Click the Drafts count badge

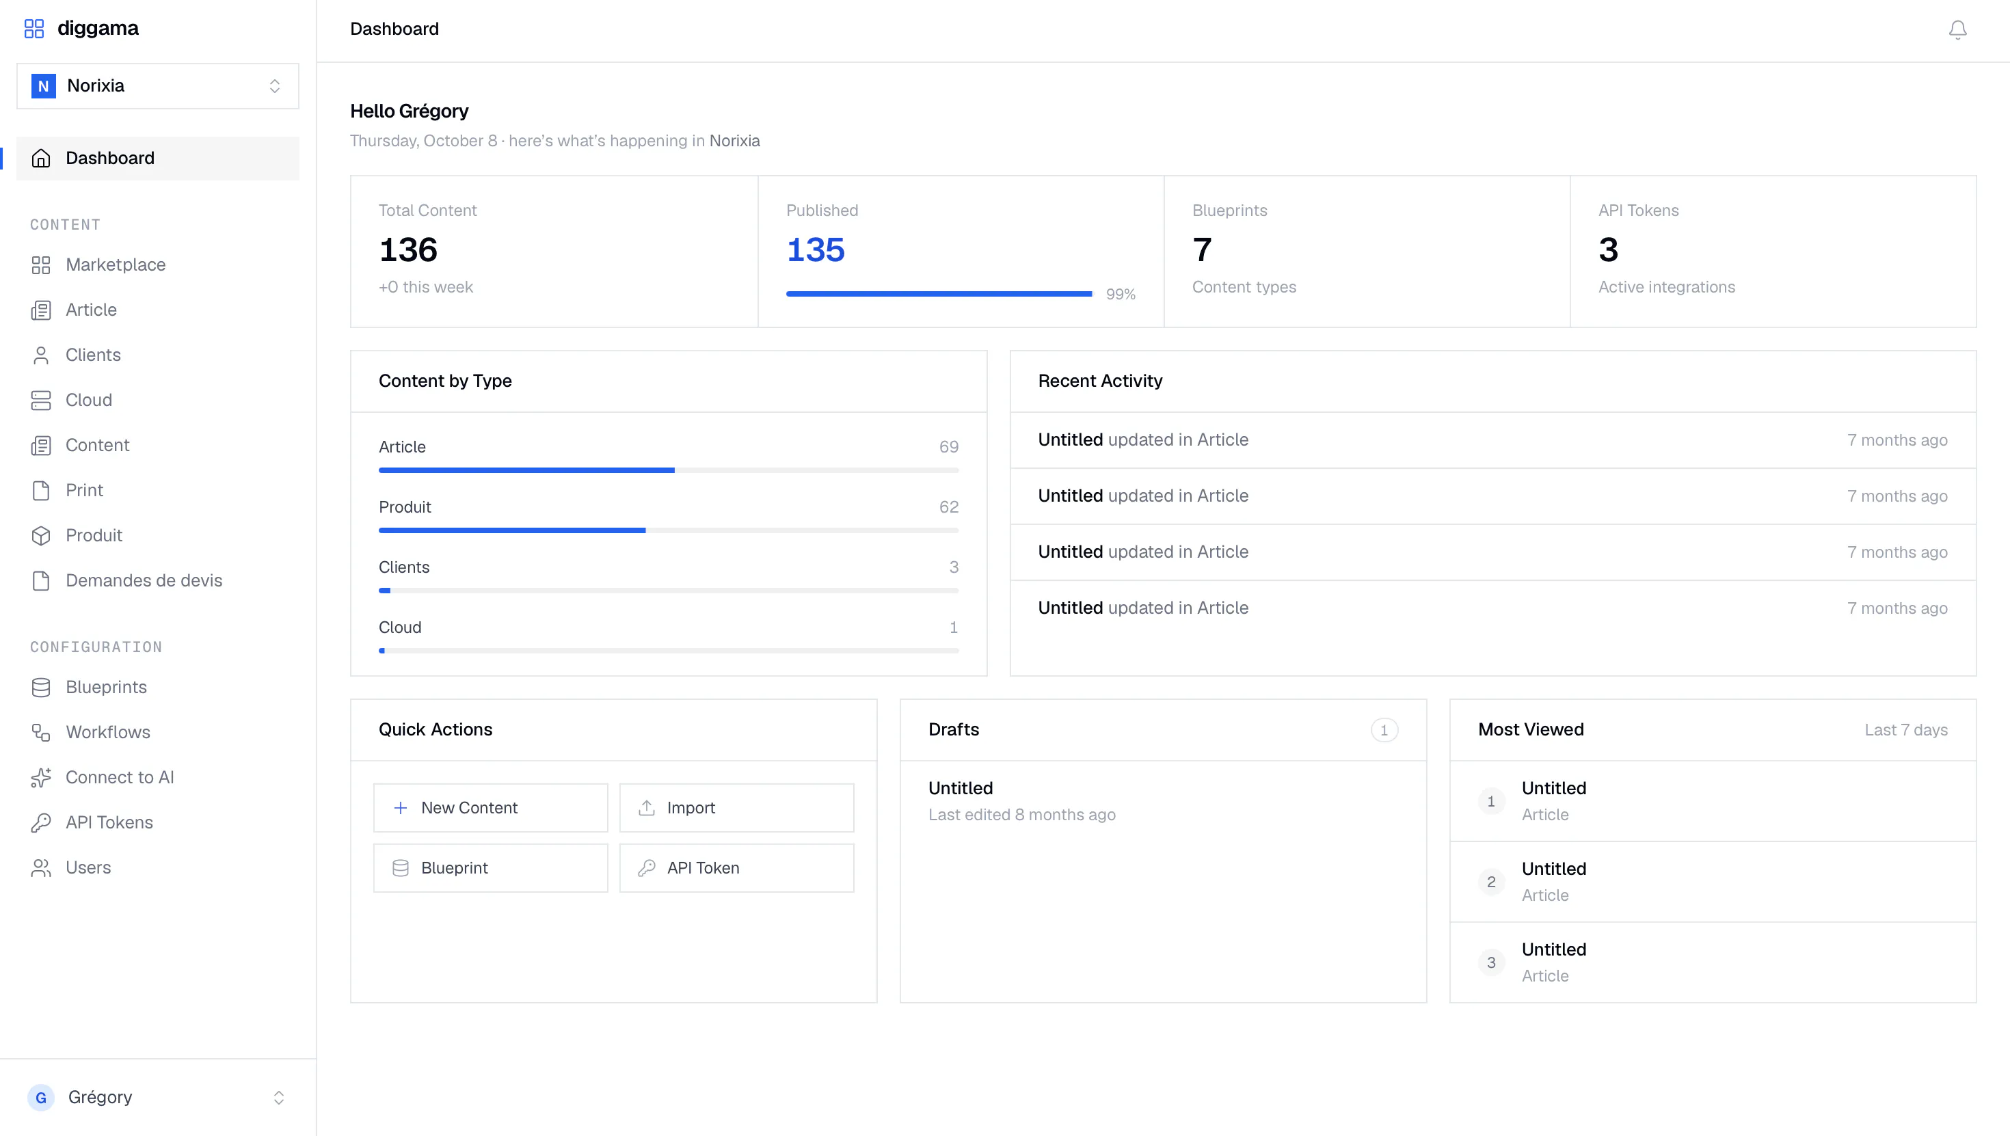(1384, 730)
